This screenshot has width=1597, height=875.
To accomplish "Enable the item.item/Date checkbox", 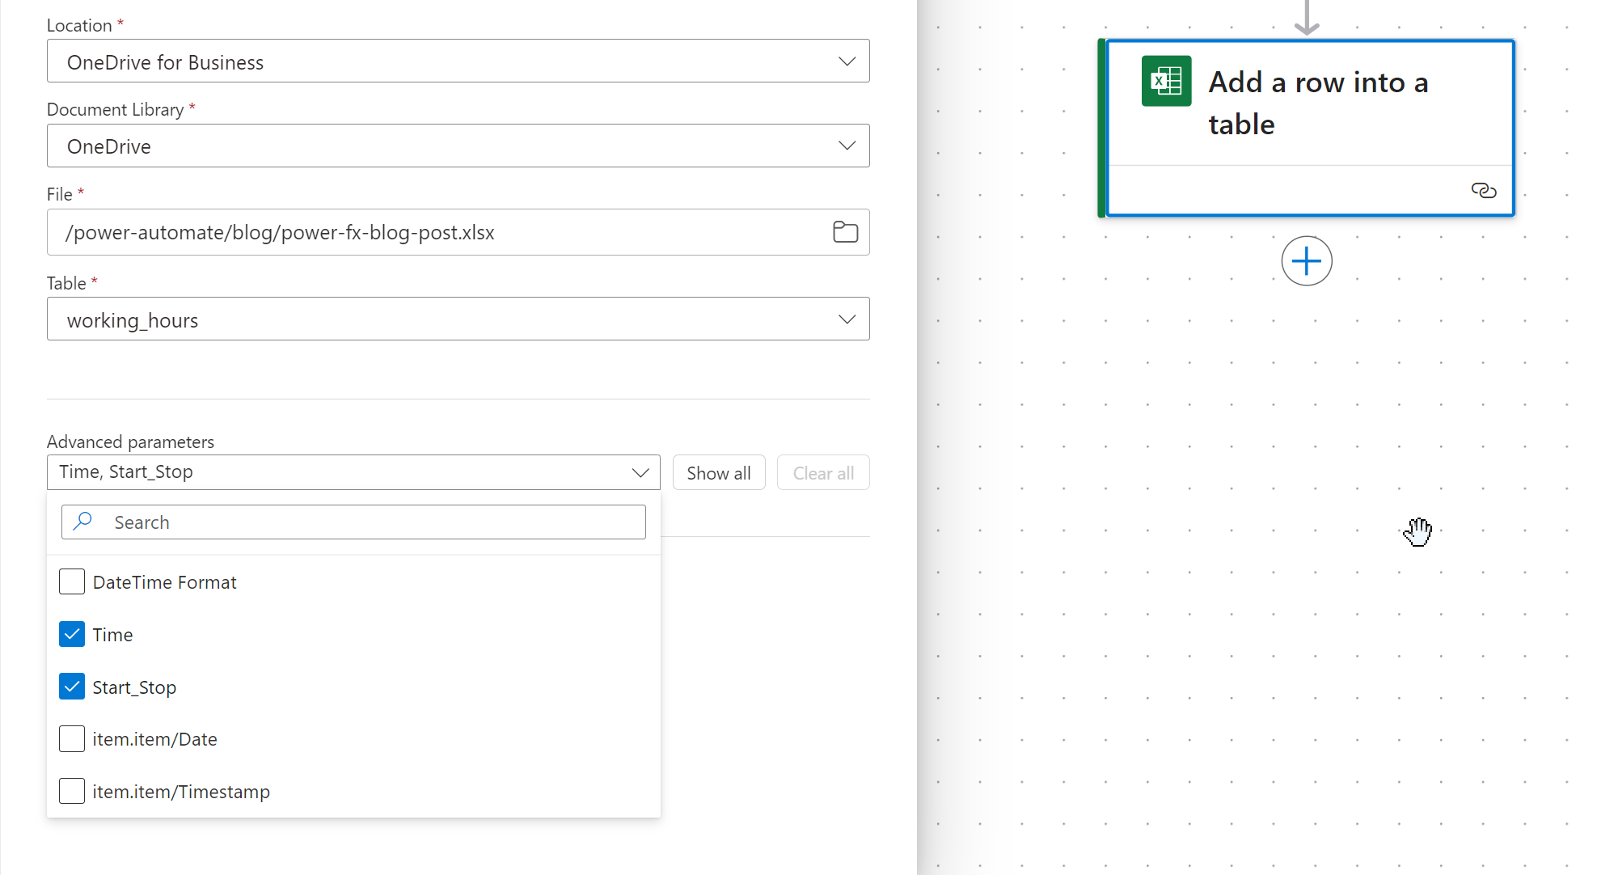I will (x=72, y=738).
